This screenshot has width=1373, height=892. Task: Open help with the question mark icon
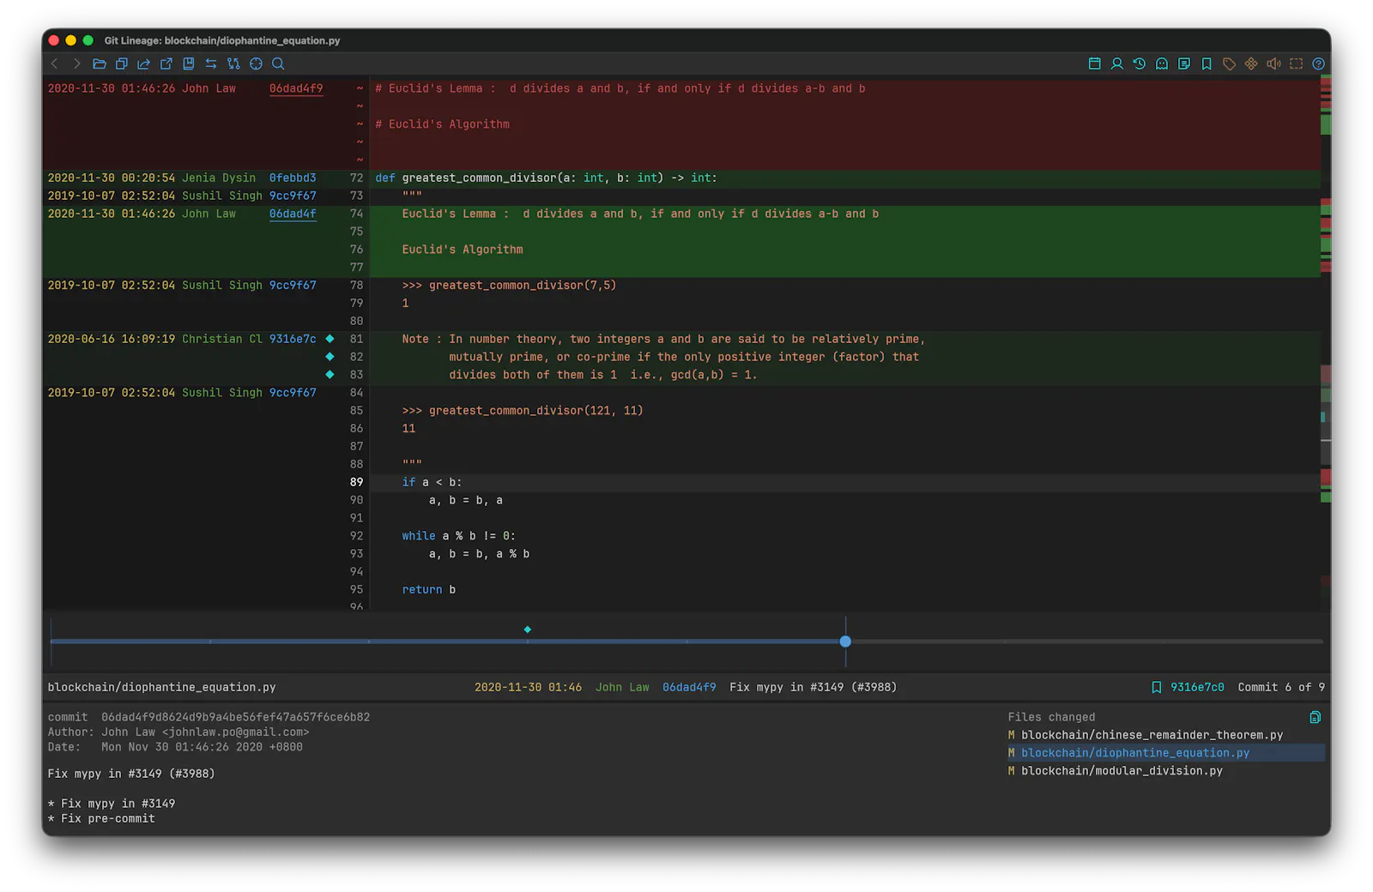point(1319,63)
